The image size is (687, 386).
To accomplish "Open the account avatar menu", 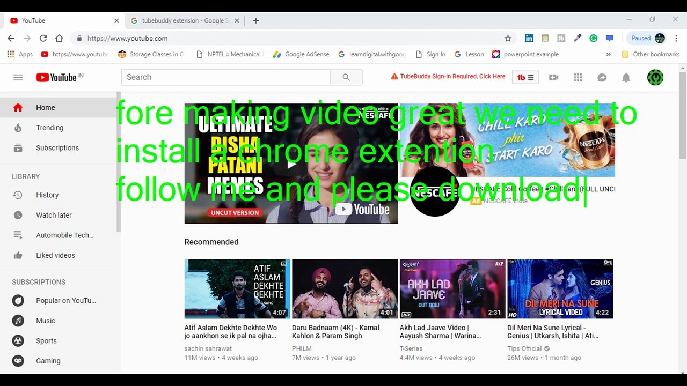I will coord(655,77).
